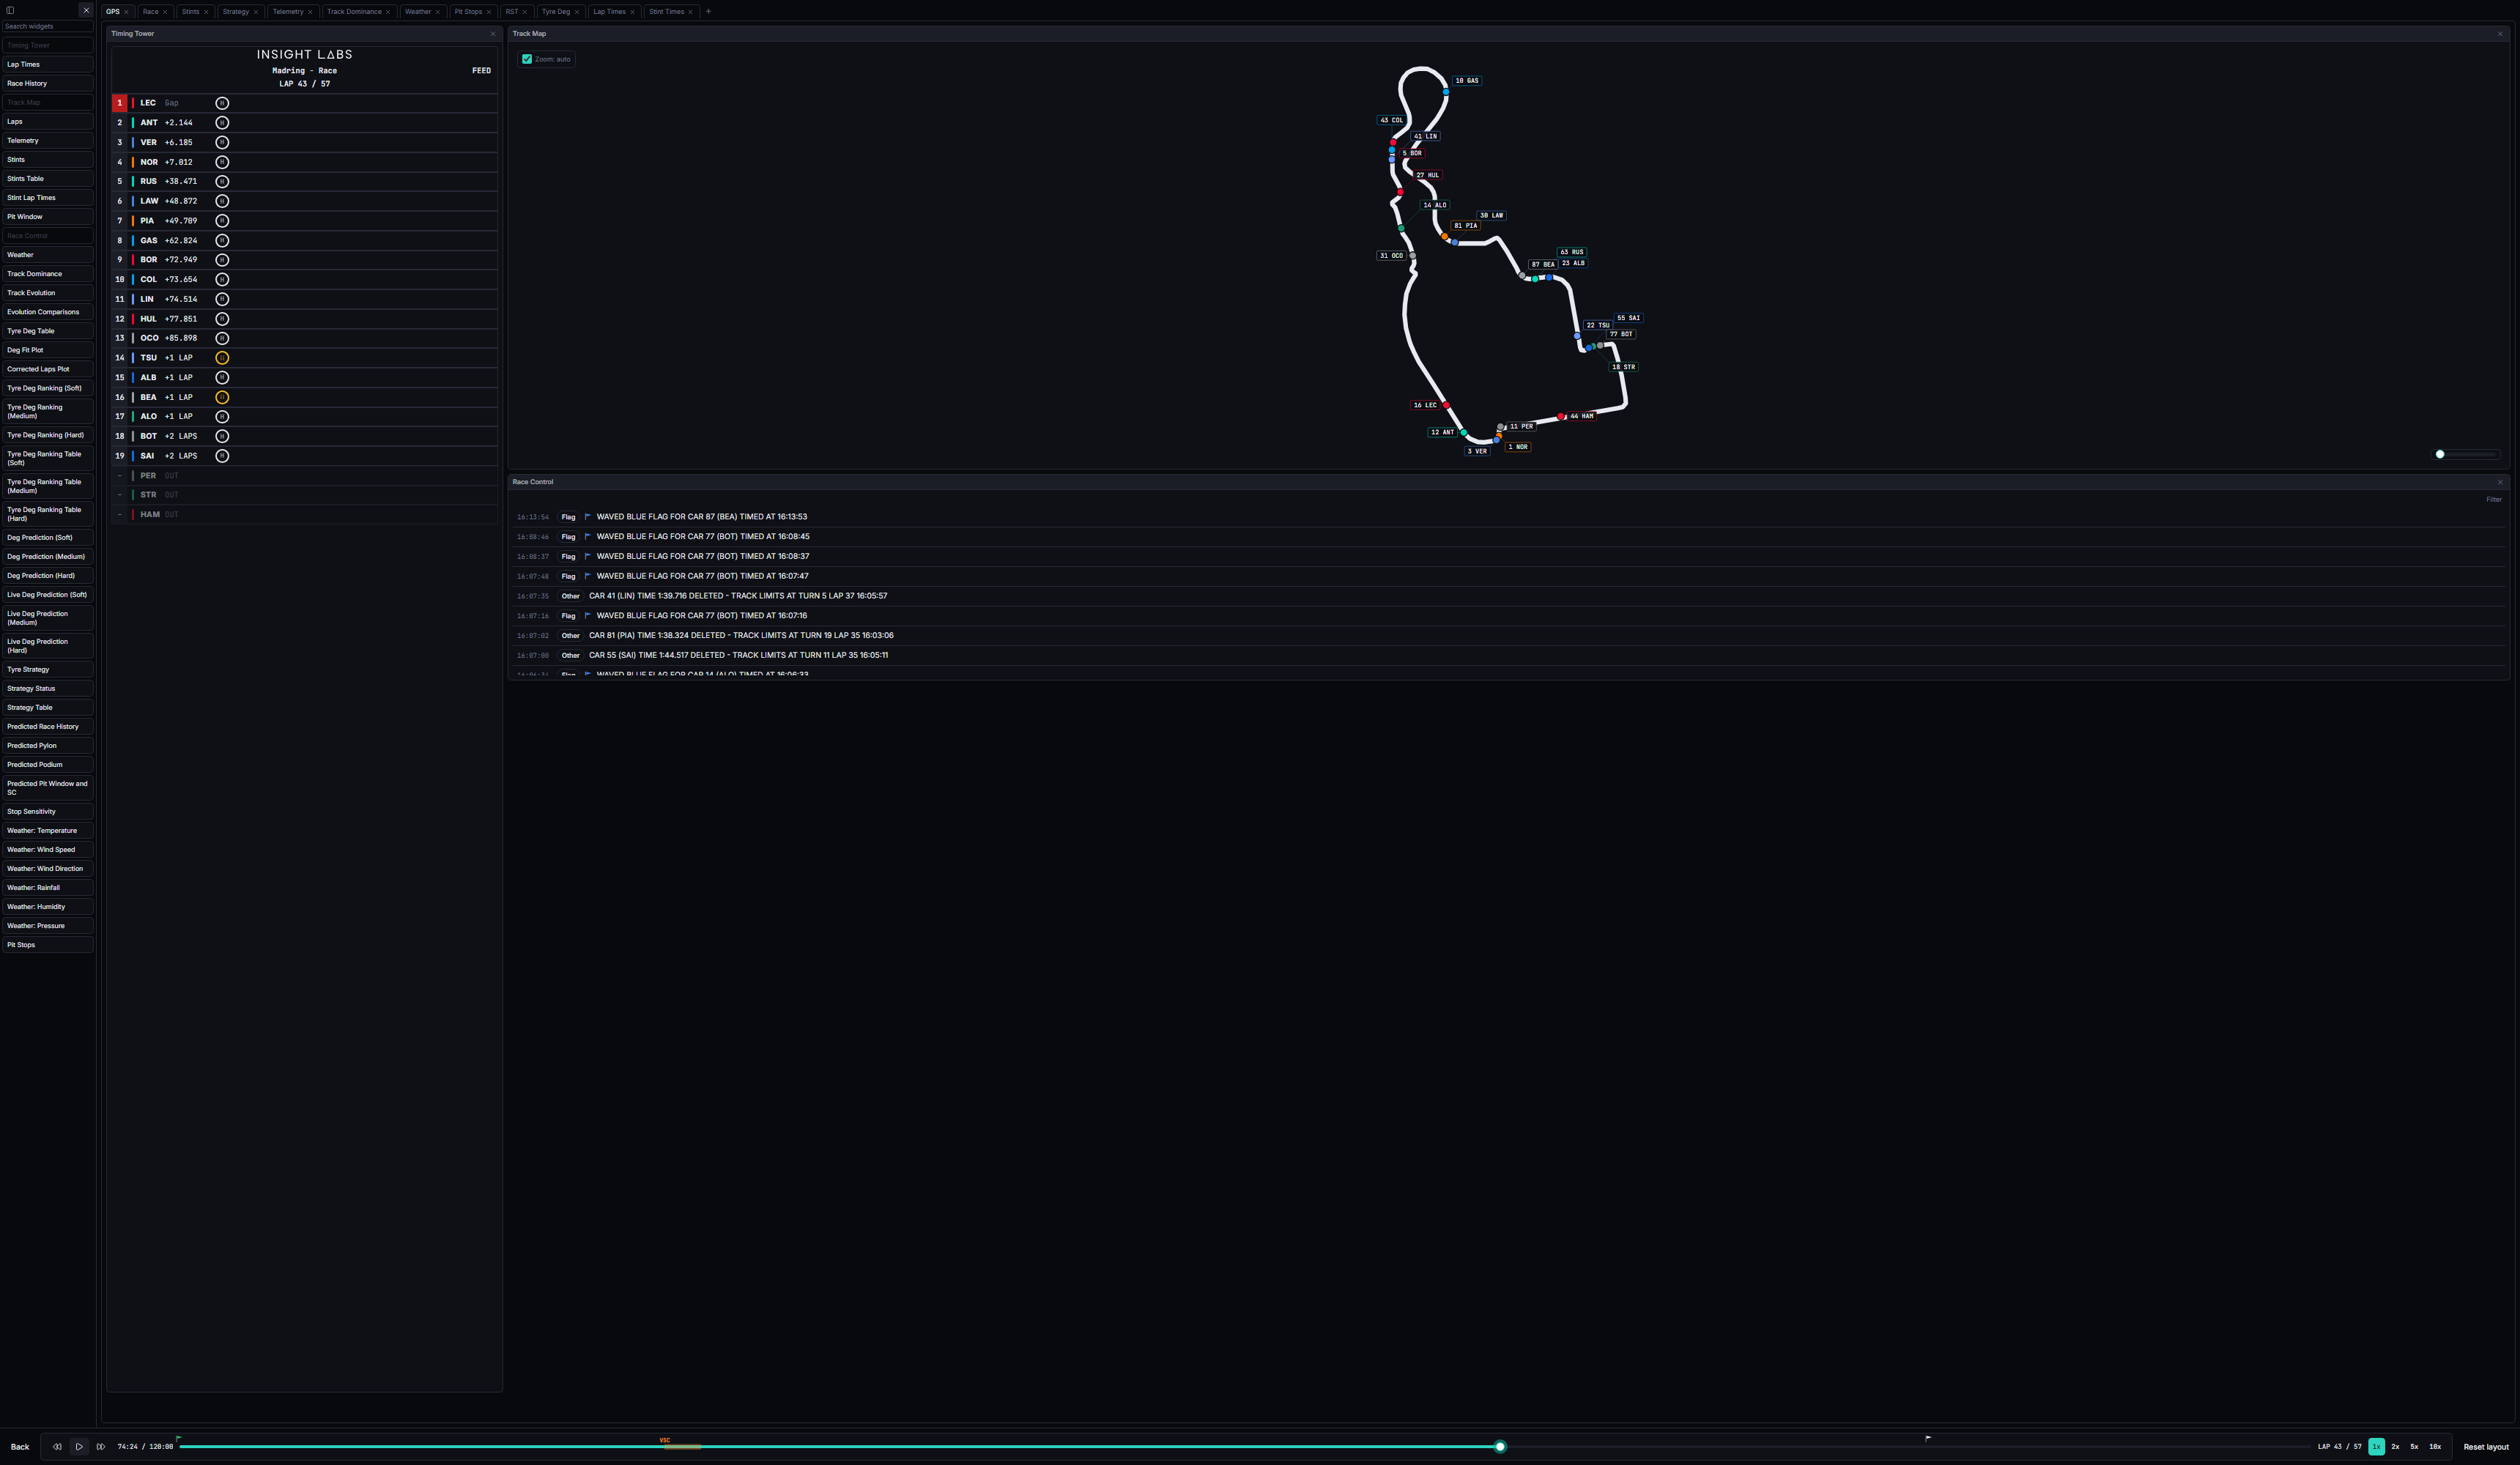Select 1x playback speed

tap(2376, 1446)
